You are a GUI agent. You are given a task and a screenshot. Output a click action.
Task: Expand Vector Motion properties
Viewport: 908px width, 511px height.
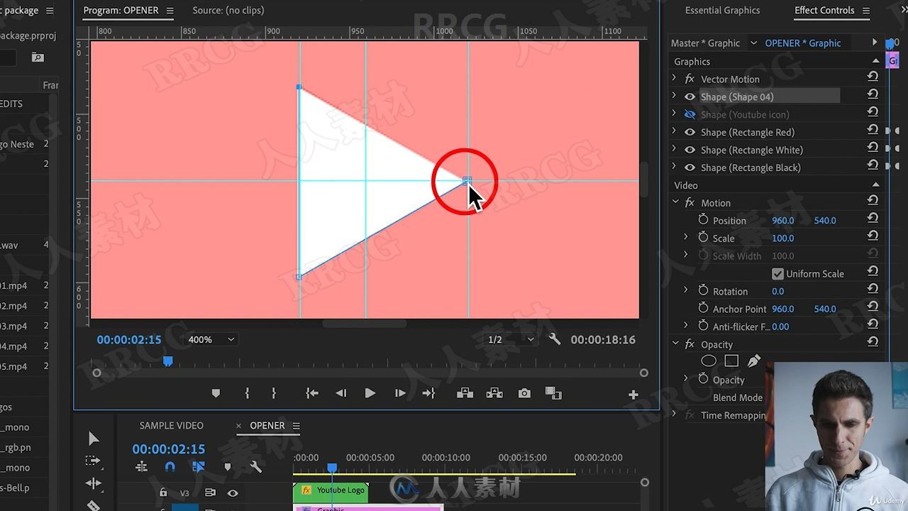(675, 79)
